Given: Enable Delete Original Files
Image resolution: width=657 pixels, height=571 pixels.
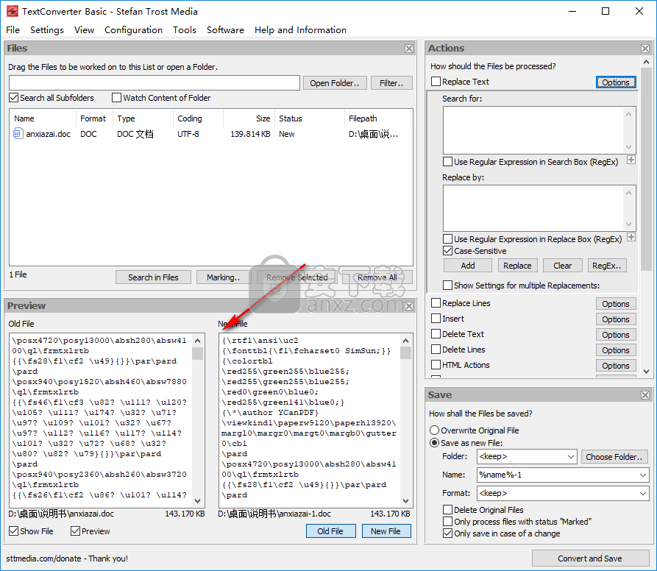Looking at the screenshot, I should coord(447,509).
